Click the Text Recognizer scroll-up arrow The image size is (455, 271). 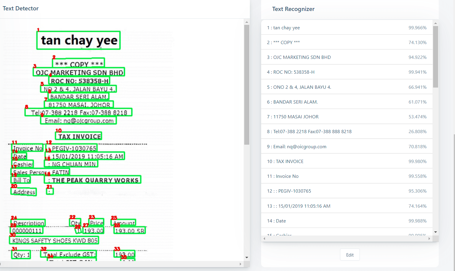[x=435, y=23]
